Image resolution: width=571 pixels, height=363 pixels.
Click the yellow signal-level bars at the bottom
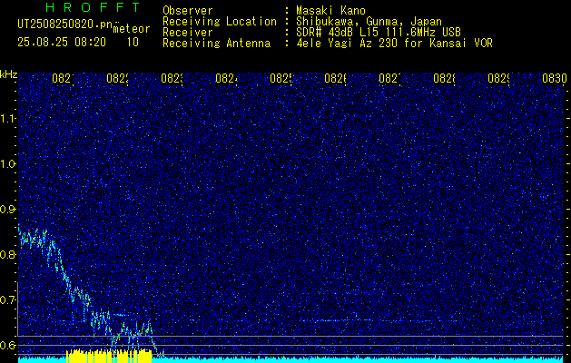click(109, 356)
